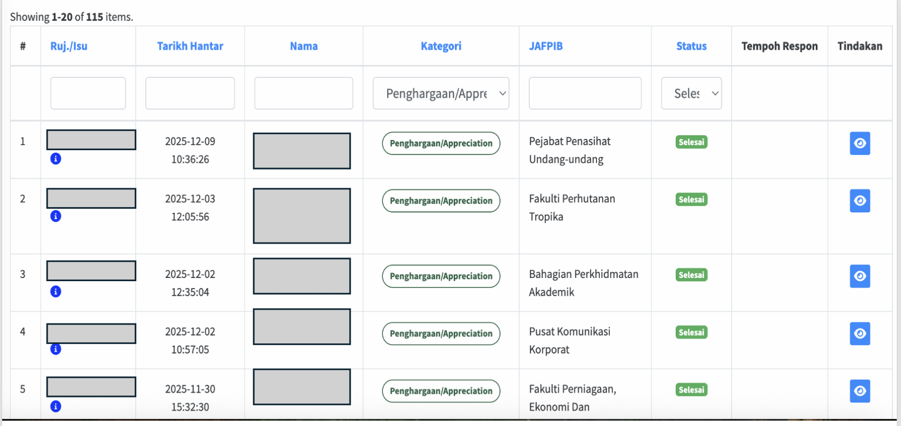The image size is (901, 426).
Task: Sort records by Nama column
Action: [x=304, y=46]
